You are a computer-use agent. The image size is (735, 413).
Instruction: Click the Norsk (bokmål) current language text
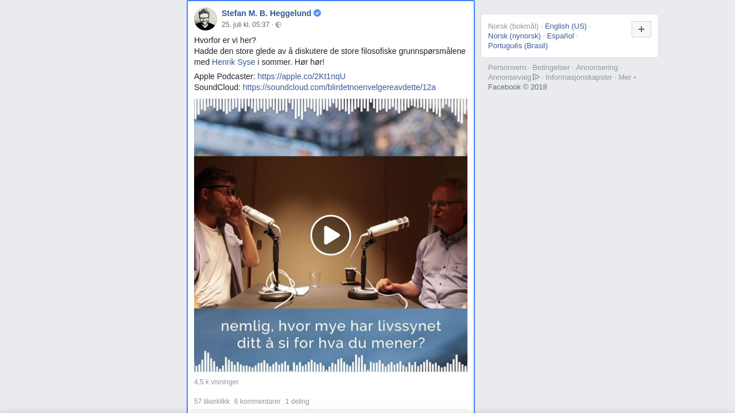[x=513, y=26]
